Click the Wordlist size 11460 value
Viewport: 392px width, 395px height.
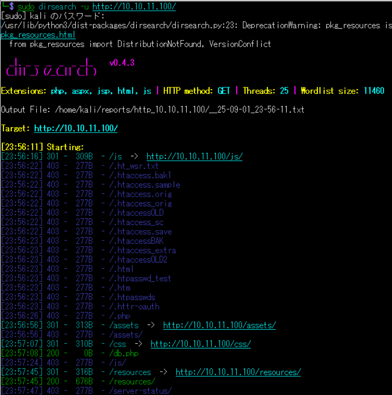pyautogui.click(x=374, y=91)
